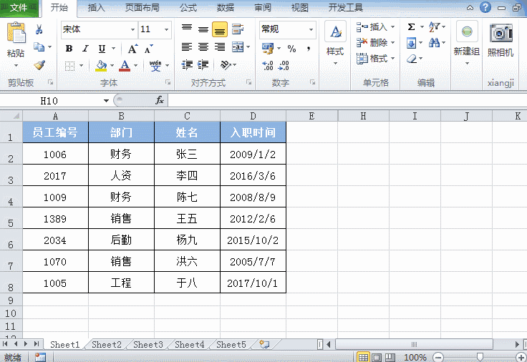Adjust the zoom slider handle
This screenshot has width=527, height=362.
(480, 357)
